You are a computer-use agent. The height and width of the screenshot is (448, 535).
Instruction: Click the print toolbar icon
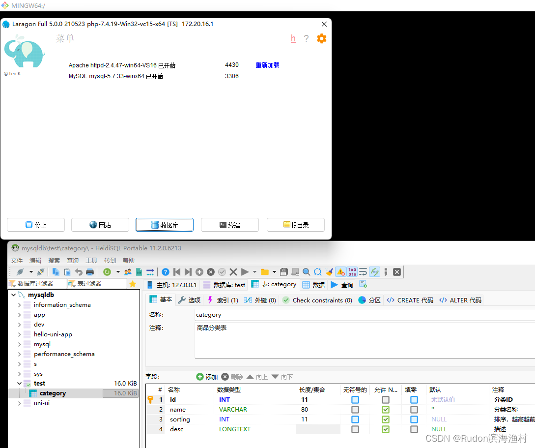point(90,272)
